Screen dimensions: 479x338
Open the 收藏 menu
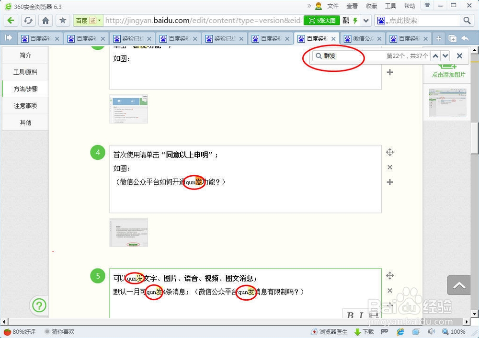point(371,6)
